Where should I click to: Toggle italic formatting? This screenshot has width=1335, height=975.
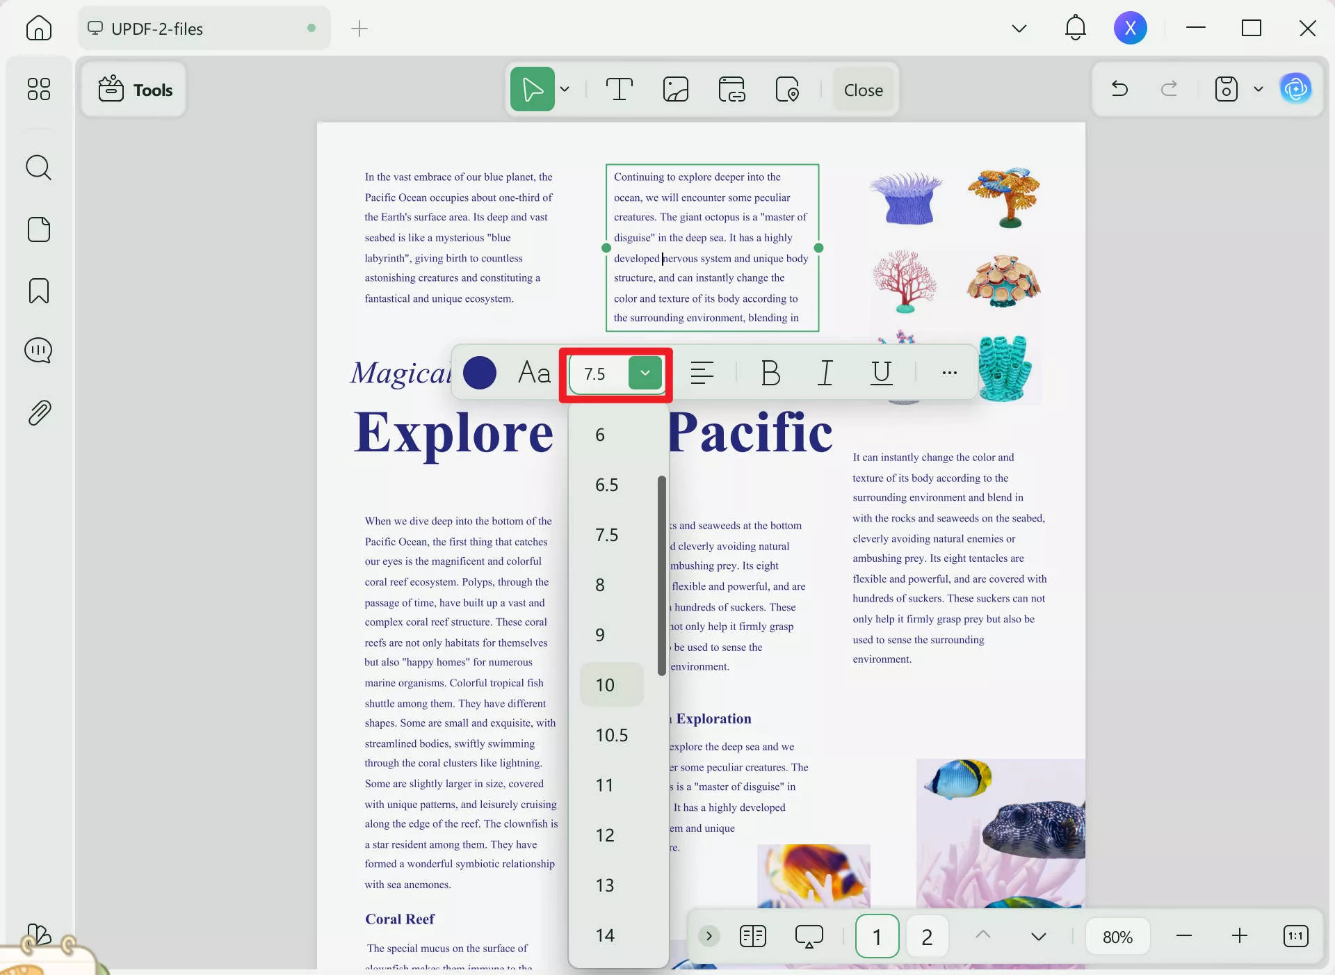(x=825, y=373)
